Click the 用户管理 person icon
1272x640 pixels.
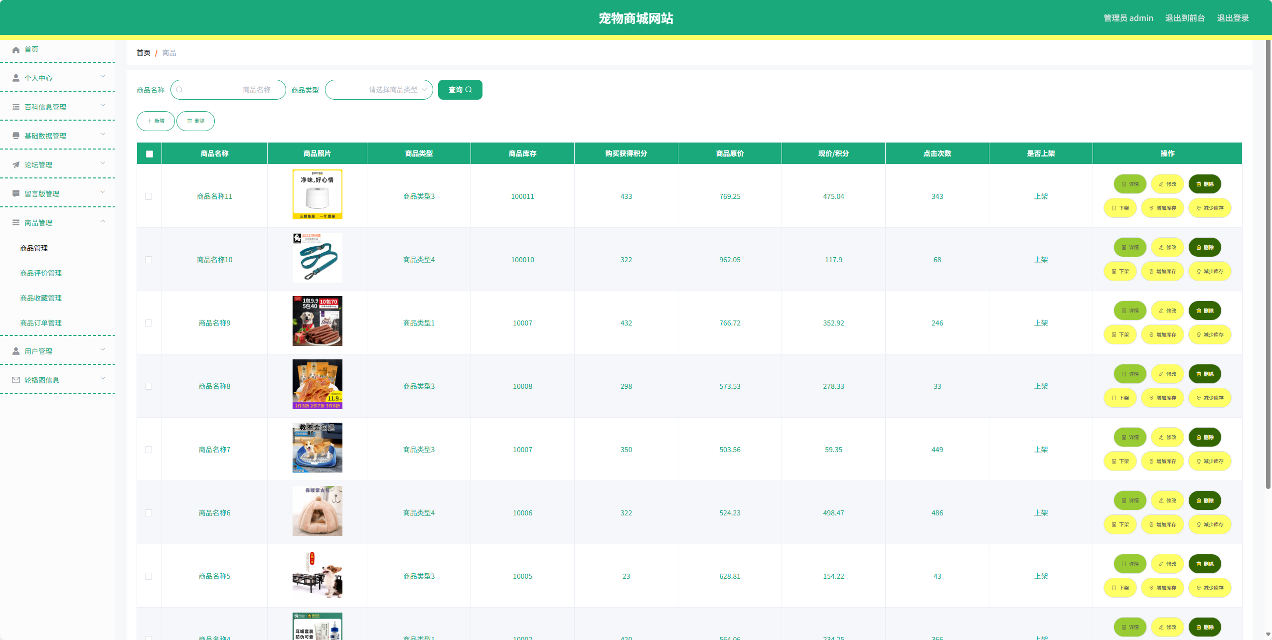[x=16, y=351]
